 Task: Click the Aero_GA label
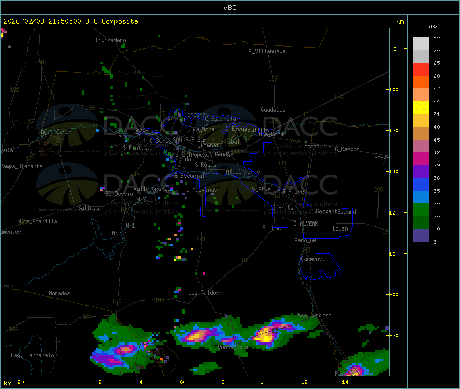point(305,240)
